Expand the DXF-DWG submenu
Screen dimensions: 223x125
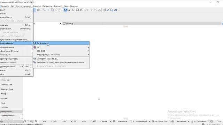61,51
